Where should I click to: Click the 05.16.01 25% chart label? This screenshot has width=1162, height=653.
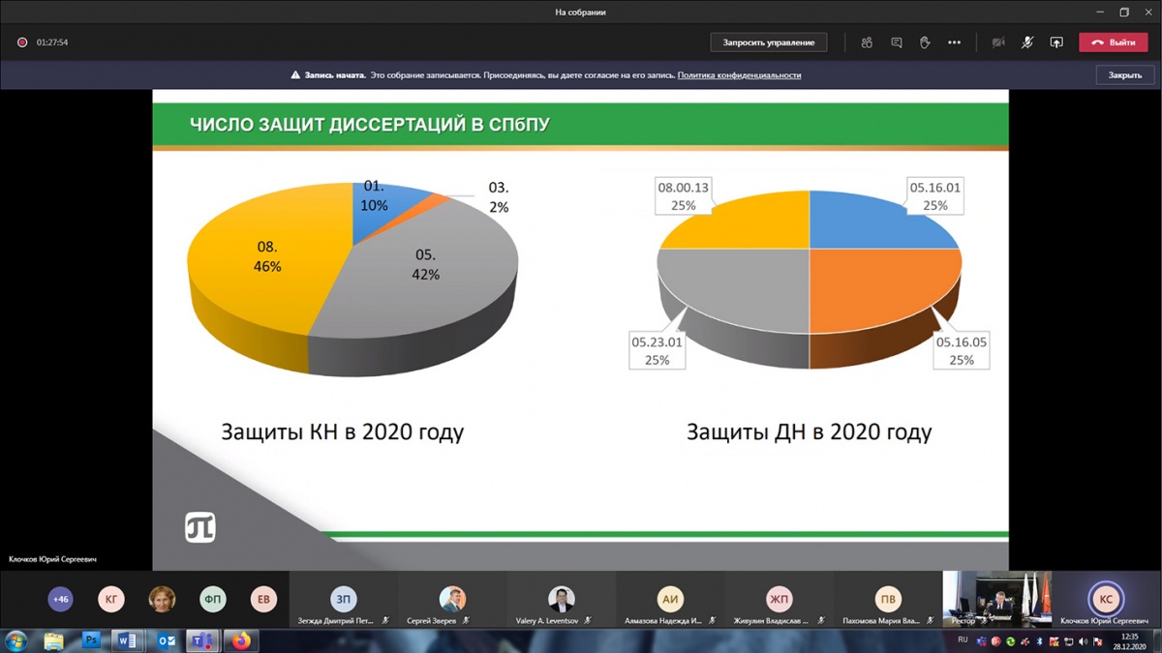(934, 196)
